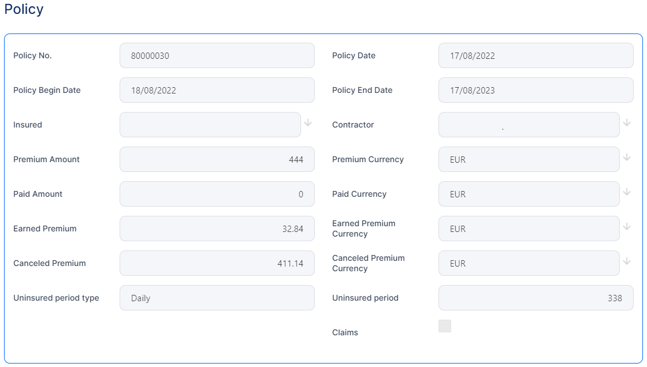Click the Paid Amount field
Image resolution: width=647 pixels, height=367 pixels.
(217, 194)
